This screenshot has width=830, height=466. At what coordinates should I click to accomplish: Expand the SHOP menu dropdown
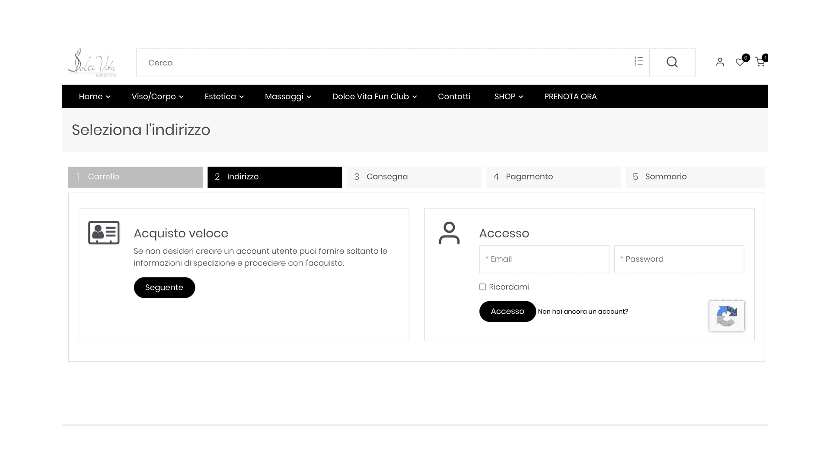tap(509, 97)
